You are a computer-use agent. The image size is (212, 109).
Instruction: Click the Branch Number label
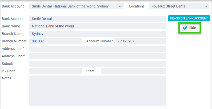coord(14,41)
